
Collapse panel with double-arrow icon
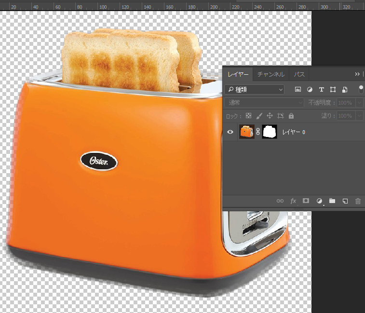pyautogui.click(x=357, y=74)
